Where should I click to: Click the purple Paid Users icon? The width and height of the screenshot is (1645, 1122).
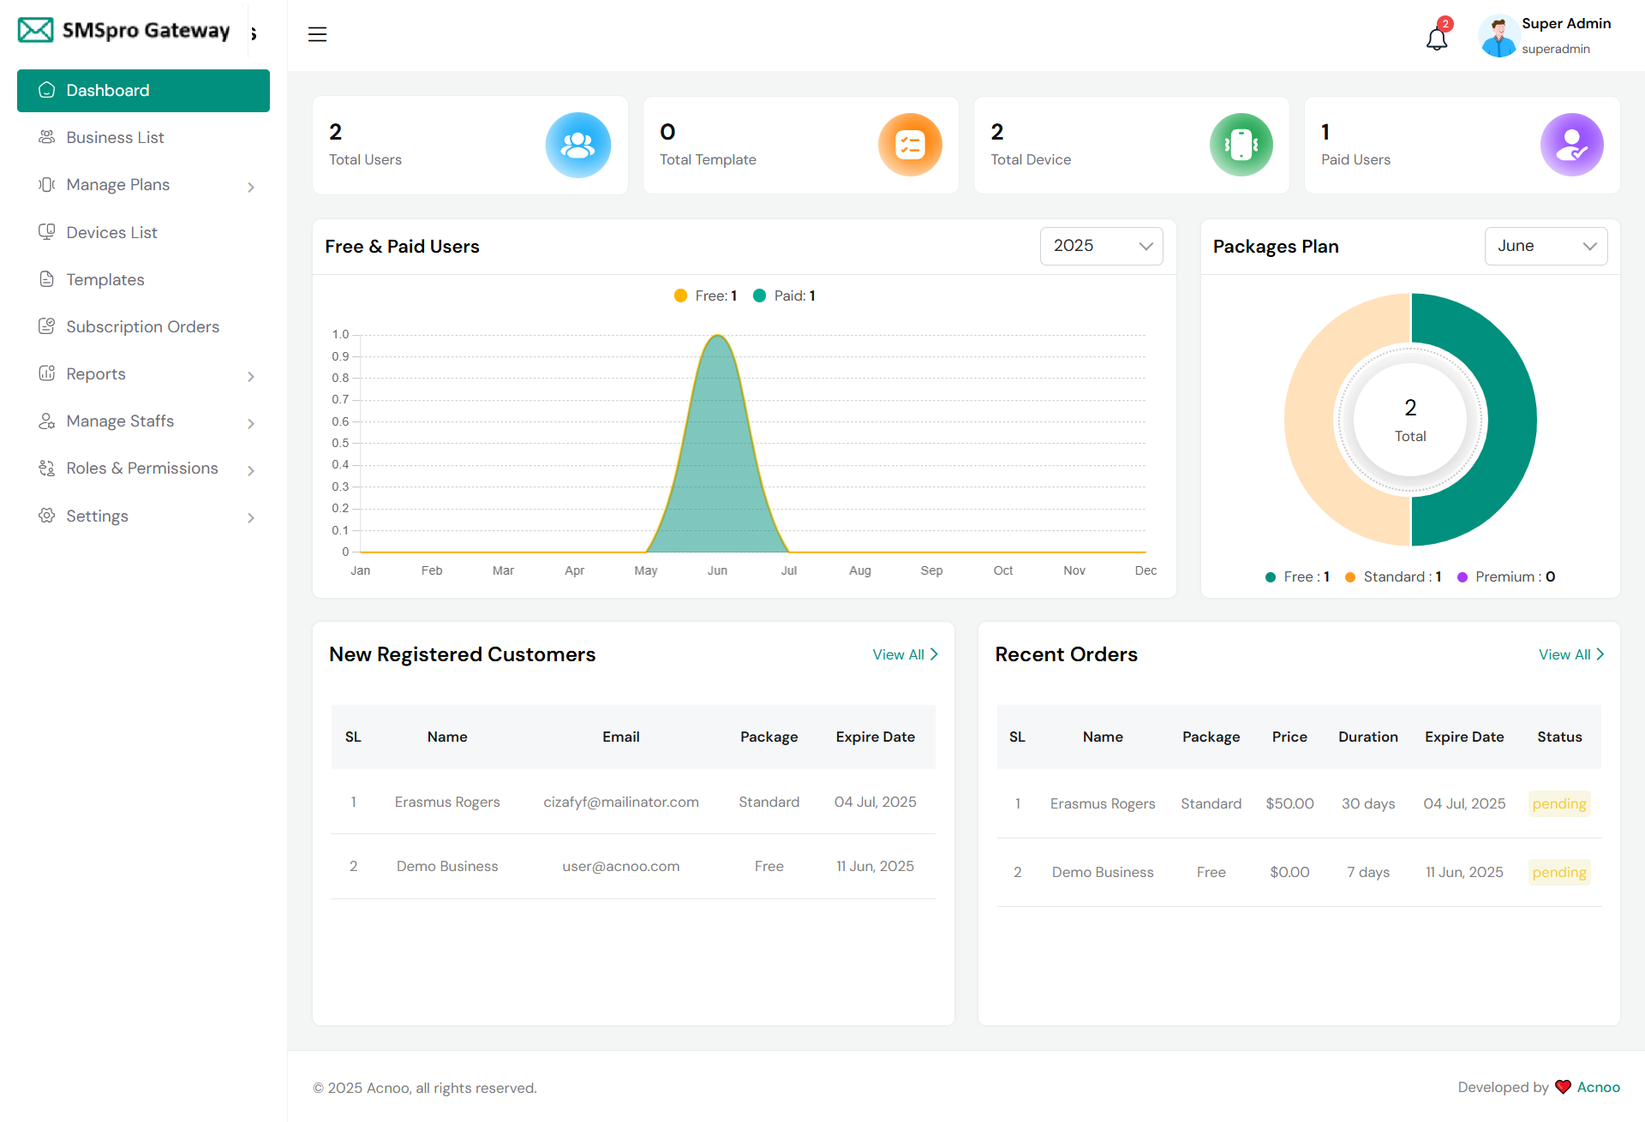(x=1571, y=145)
